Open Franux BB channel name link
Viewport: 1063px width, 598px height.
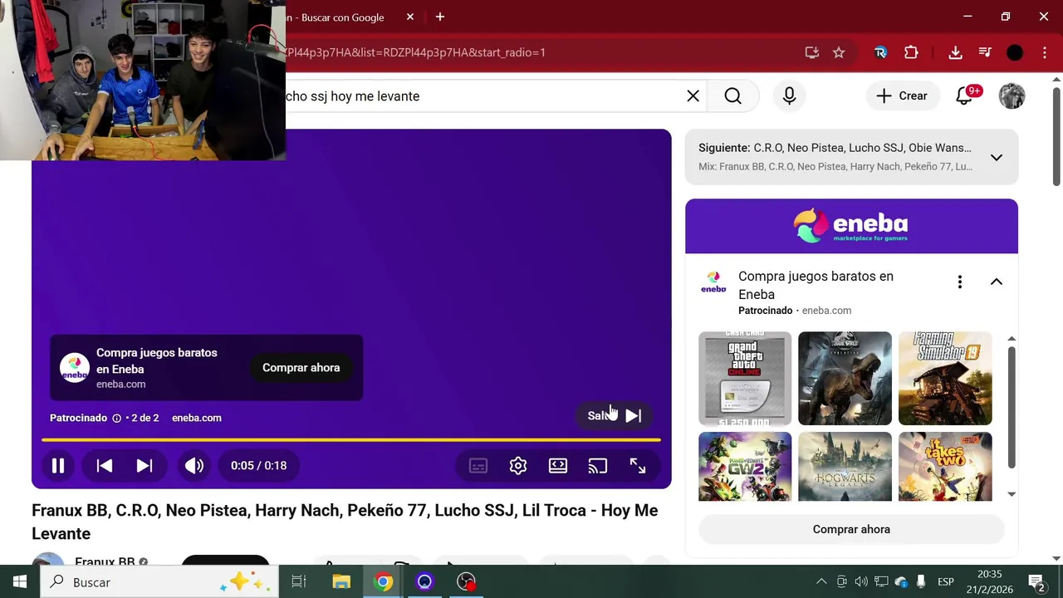click(x=105, y=562)
